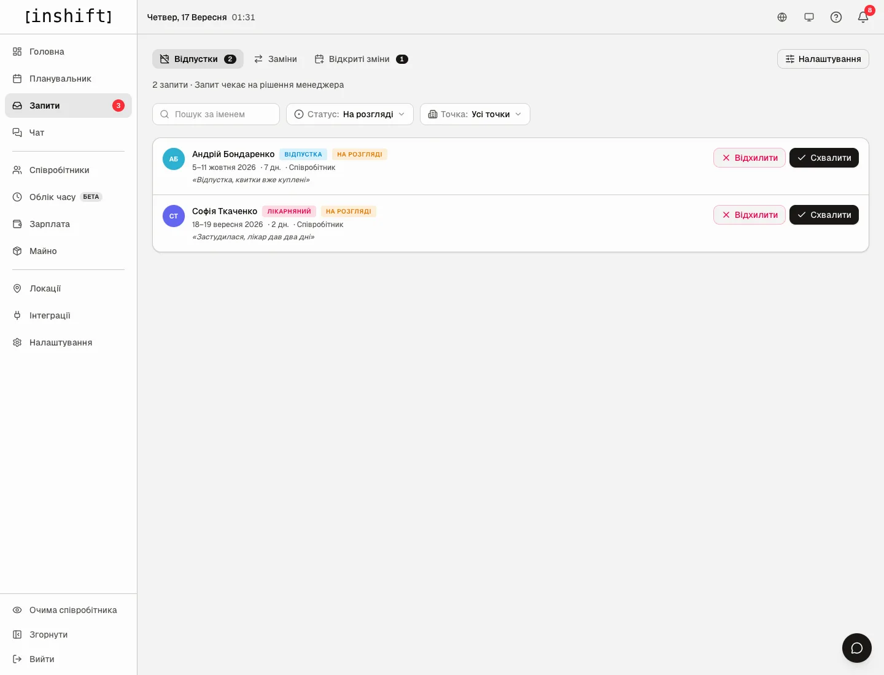This screenshot has width=884, height=675.
Task: Open Зарплата section
Action: tap(68, 224)
